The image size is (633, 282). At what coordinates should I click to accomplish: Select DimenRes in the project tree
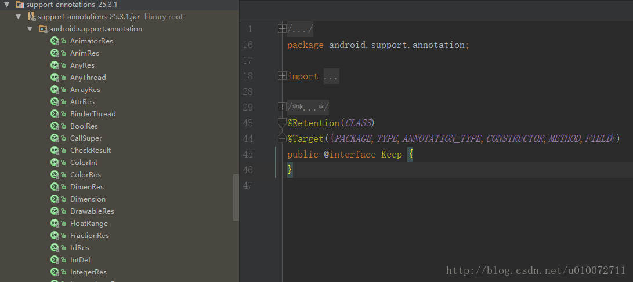coord(87,187)
